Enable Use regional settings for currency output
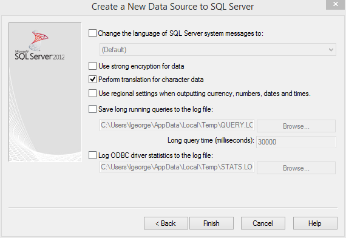The height and width of the screenshot is (238, 346). point(92,93)
